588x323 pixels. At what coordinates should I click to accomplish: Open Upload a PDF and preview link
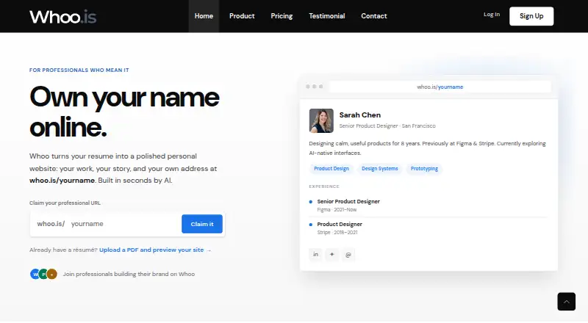(155, 250)
